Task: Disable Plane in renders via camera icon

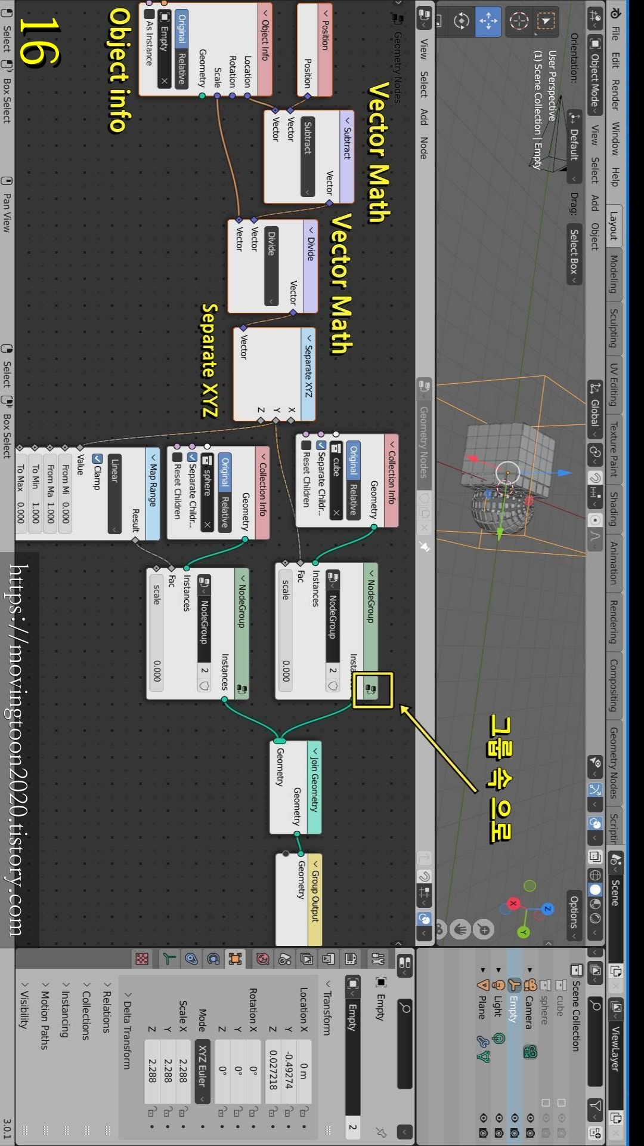Action: pyautogui.click(x=483, y=1132)
